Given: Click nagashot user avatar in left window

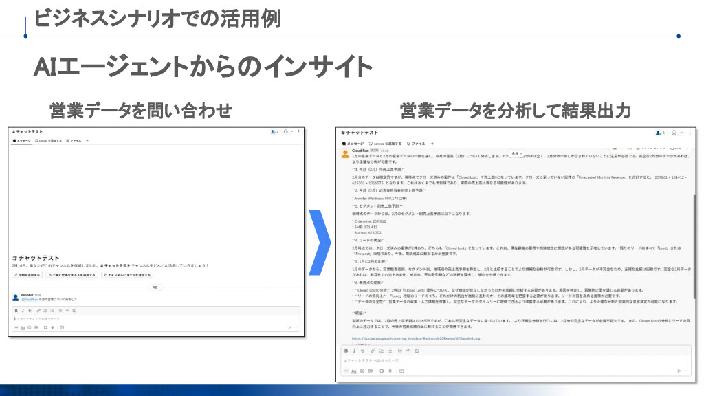Looking at the screenshot, I should pos(16,297).
